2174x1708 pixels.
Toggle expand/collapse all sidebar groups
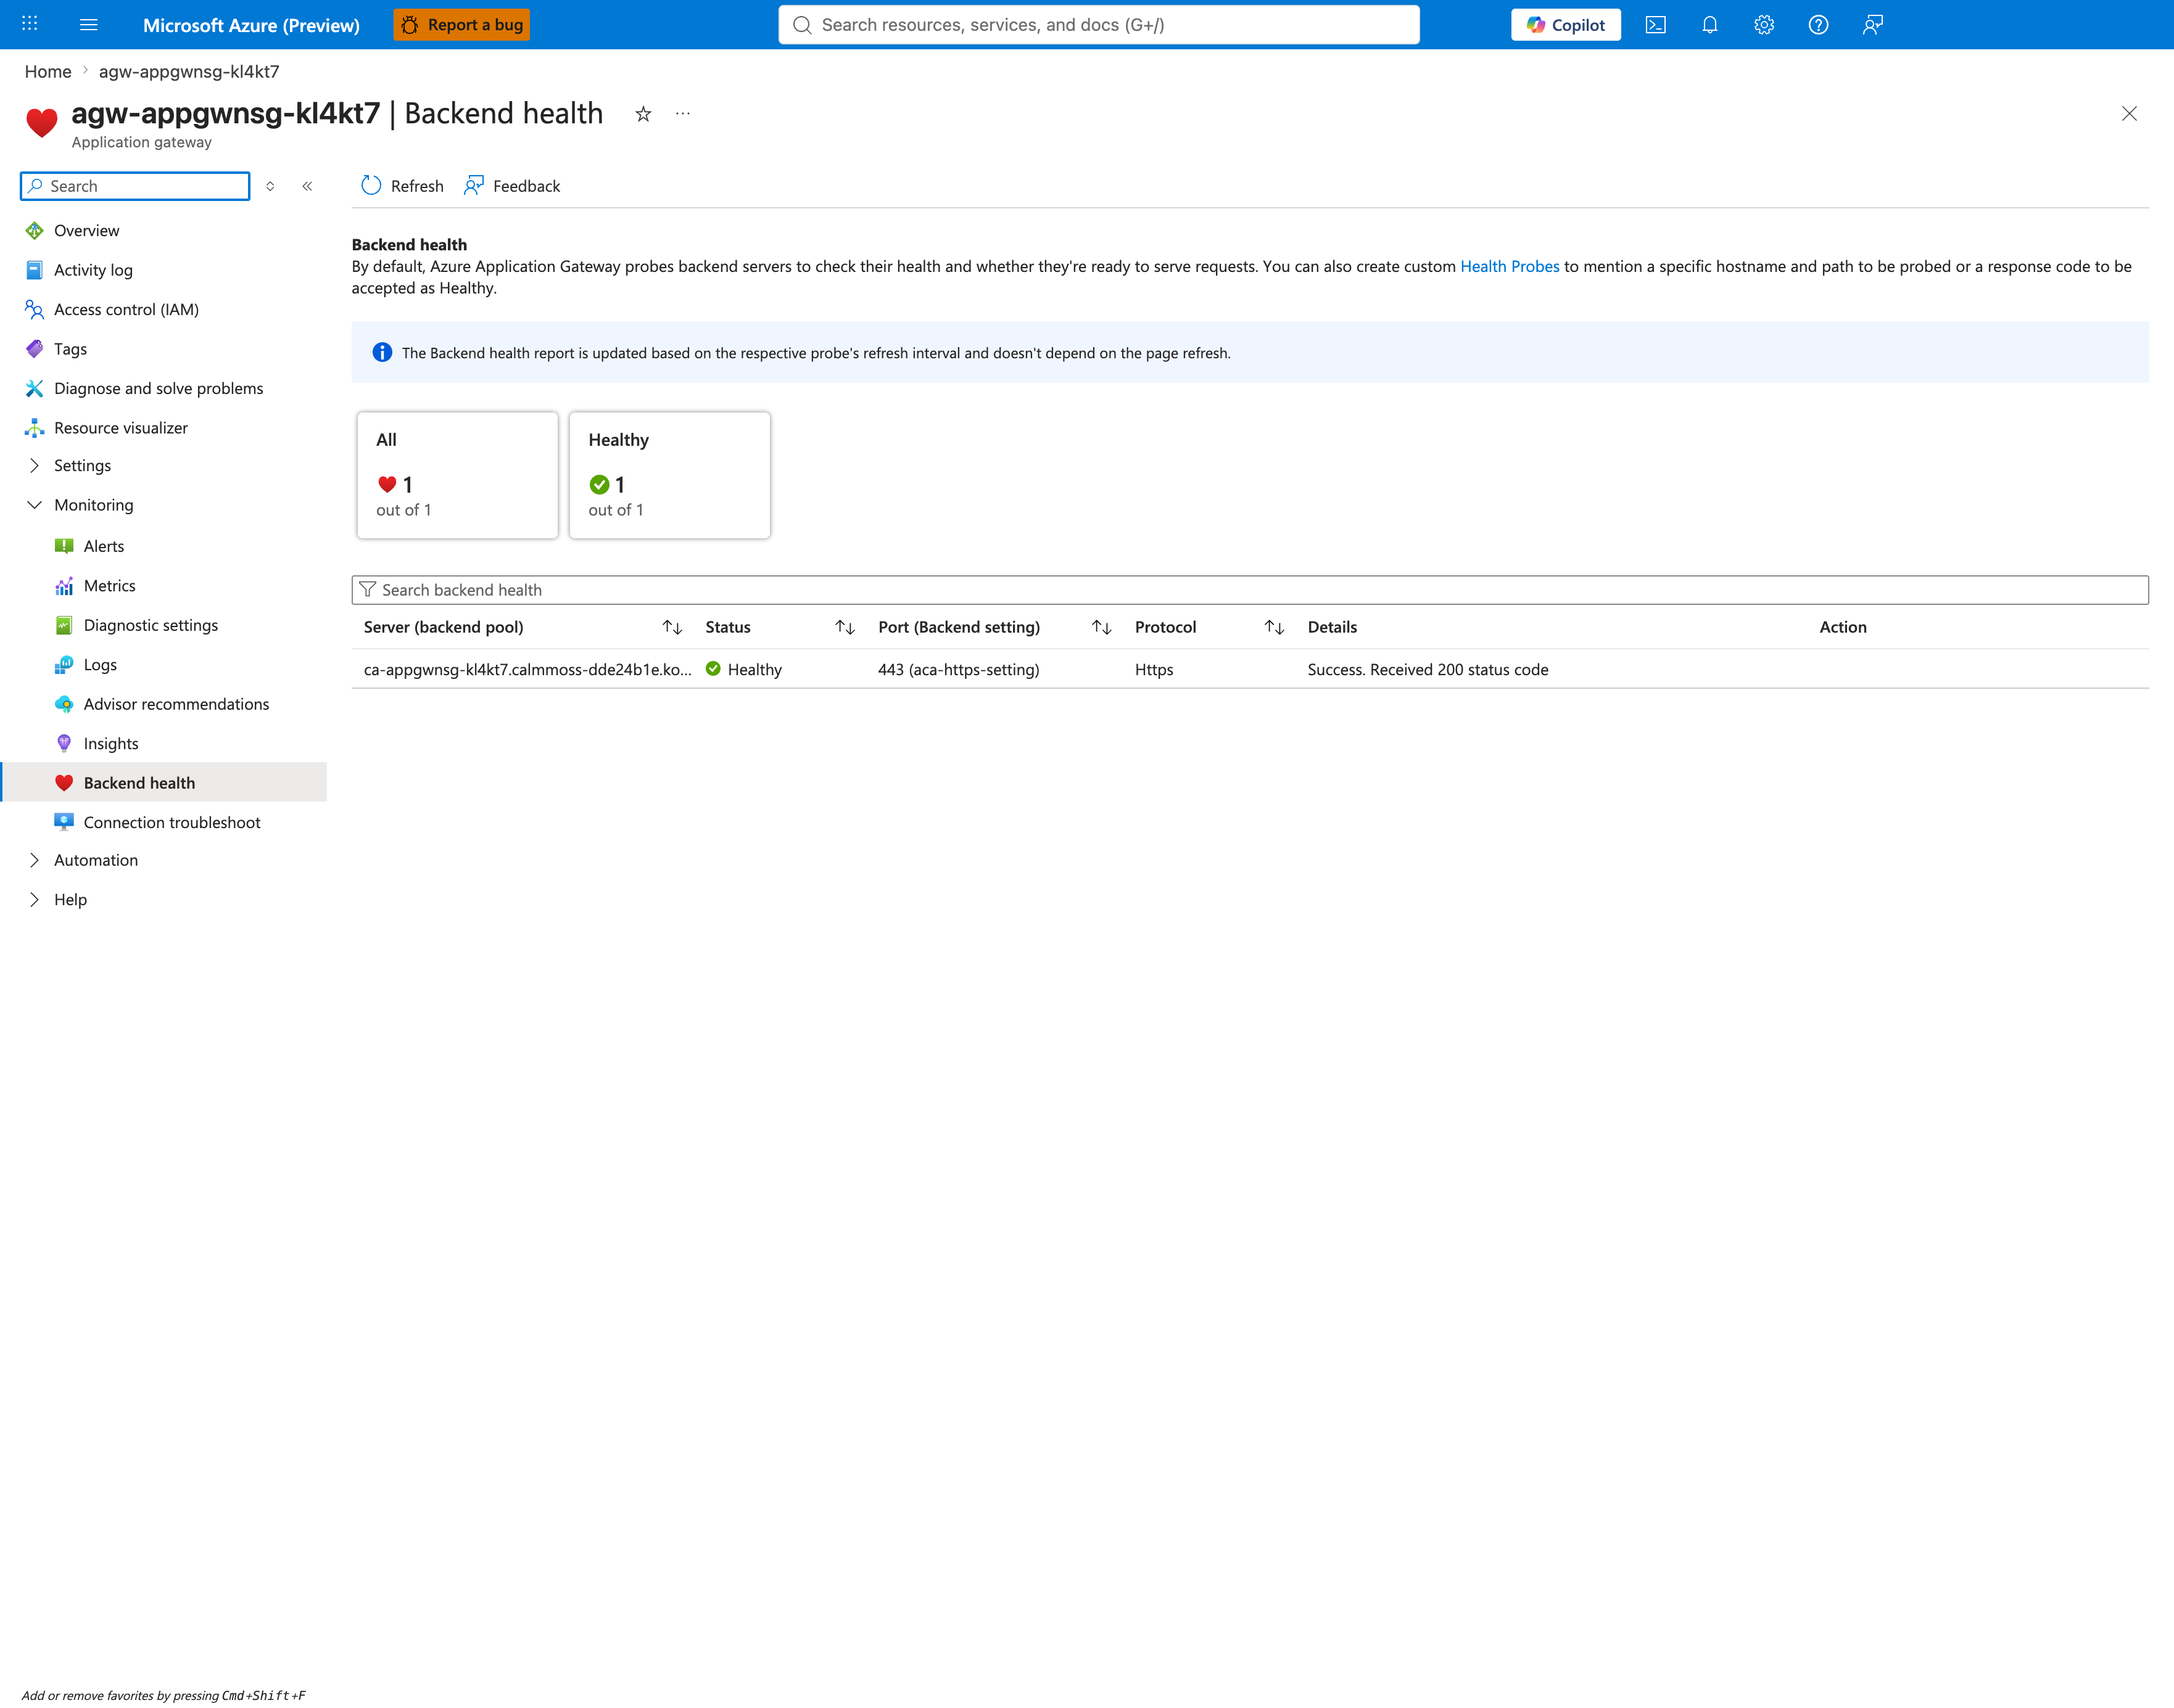click(270, 186)
